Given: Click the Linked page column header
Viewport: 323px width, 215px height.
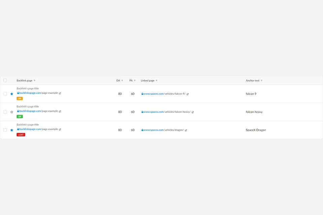Looking at the screenshot, I should point(147,80).
